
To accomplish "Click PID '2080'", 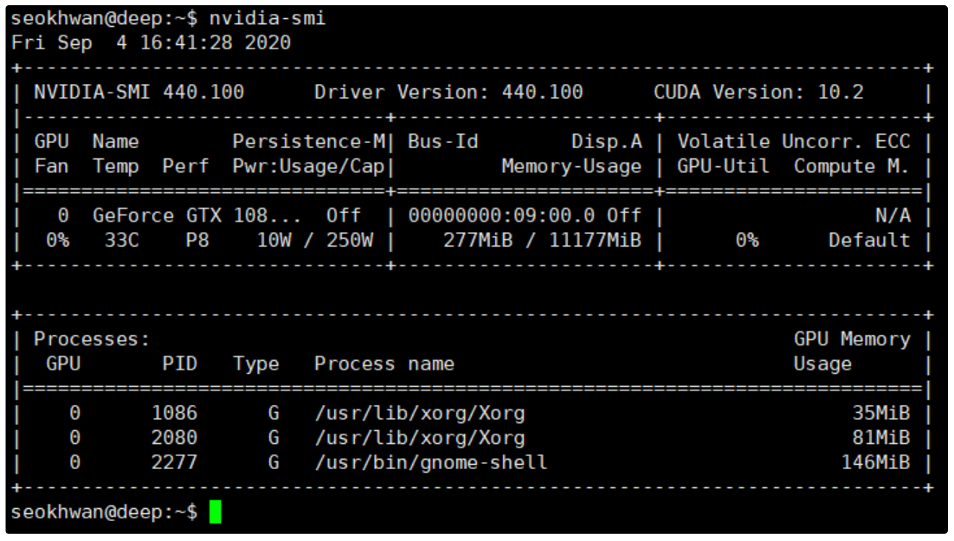I will coord(174,438).
